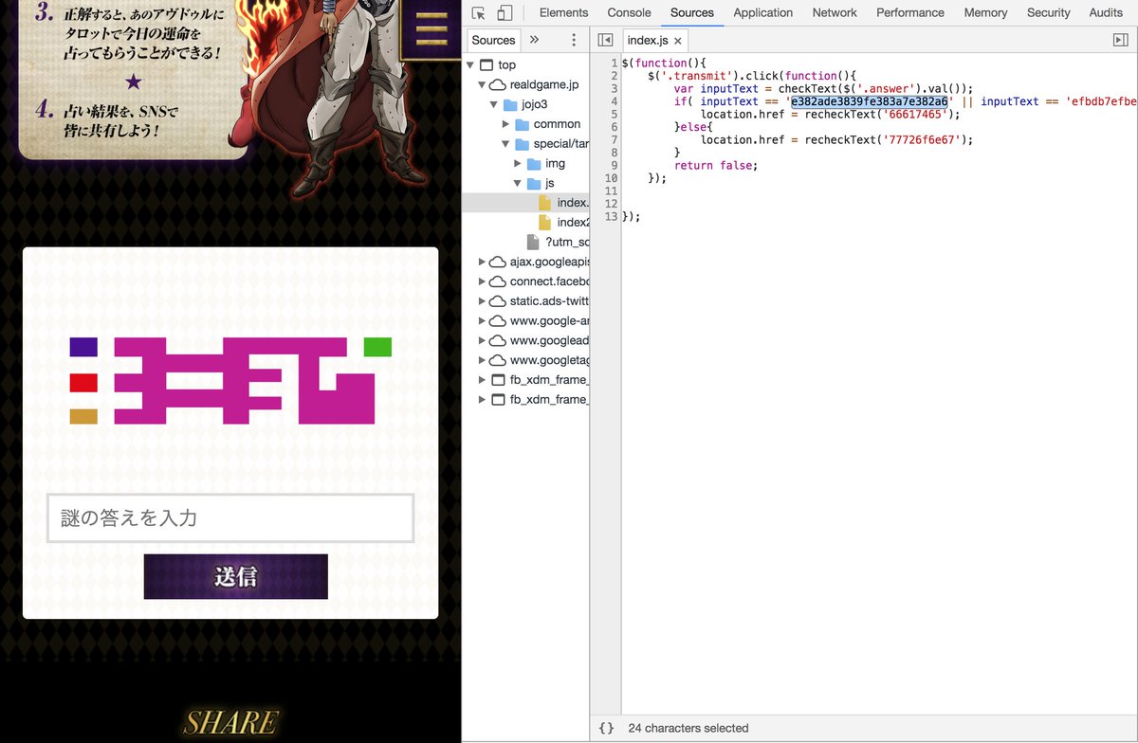Viewport: 1138px width, 743px height.
Task: Click the img folder icon
Action: (x=534, y=164)
